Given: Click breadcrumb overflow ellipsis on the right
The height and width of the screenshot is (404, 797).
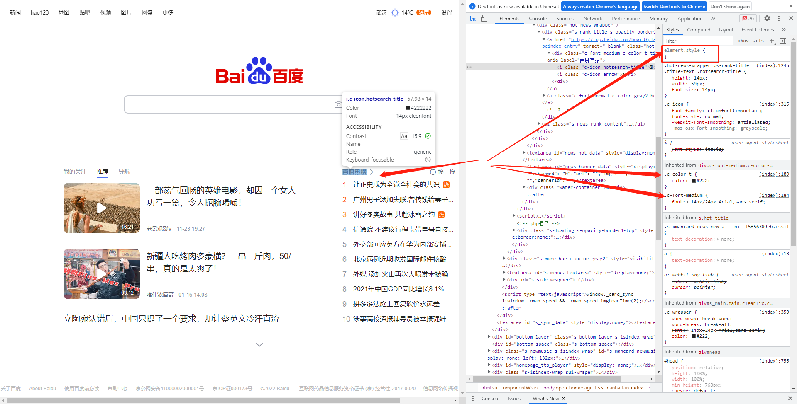Looking at the screenshot, I should pyautogui.click(x=656, y=388).
